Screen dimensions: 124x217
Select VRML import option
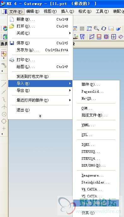pyautogui.click(x=96, y=125)
